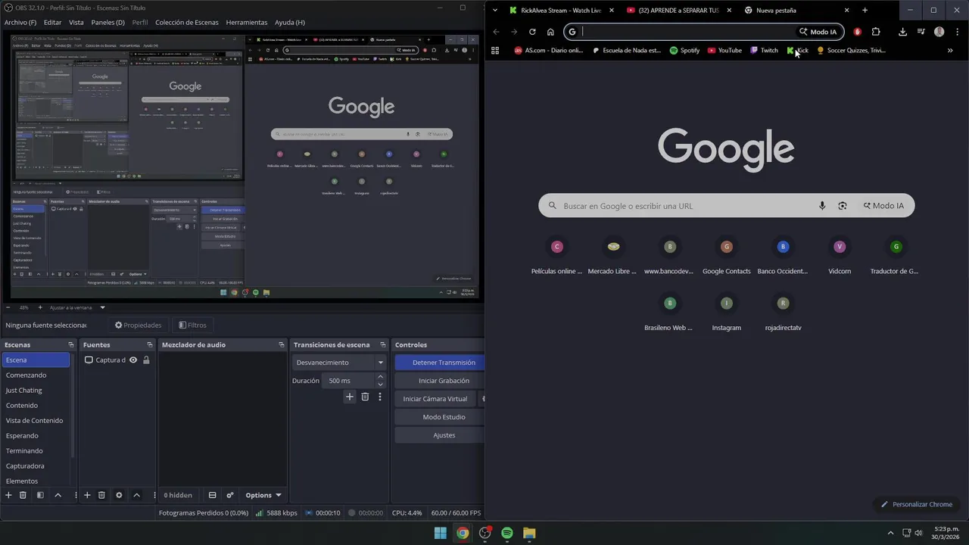Expand Desvanecimiento transition dropdown
Viewport: 969px width, 545px height.
381,363
